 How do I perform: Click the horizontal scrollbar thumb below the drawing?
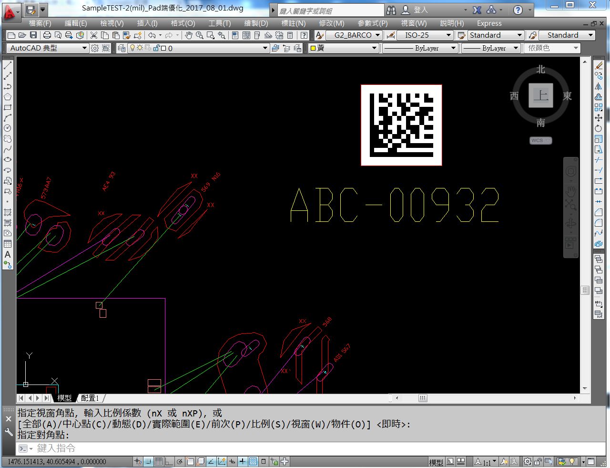[x=423, y=398]
